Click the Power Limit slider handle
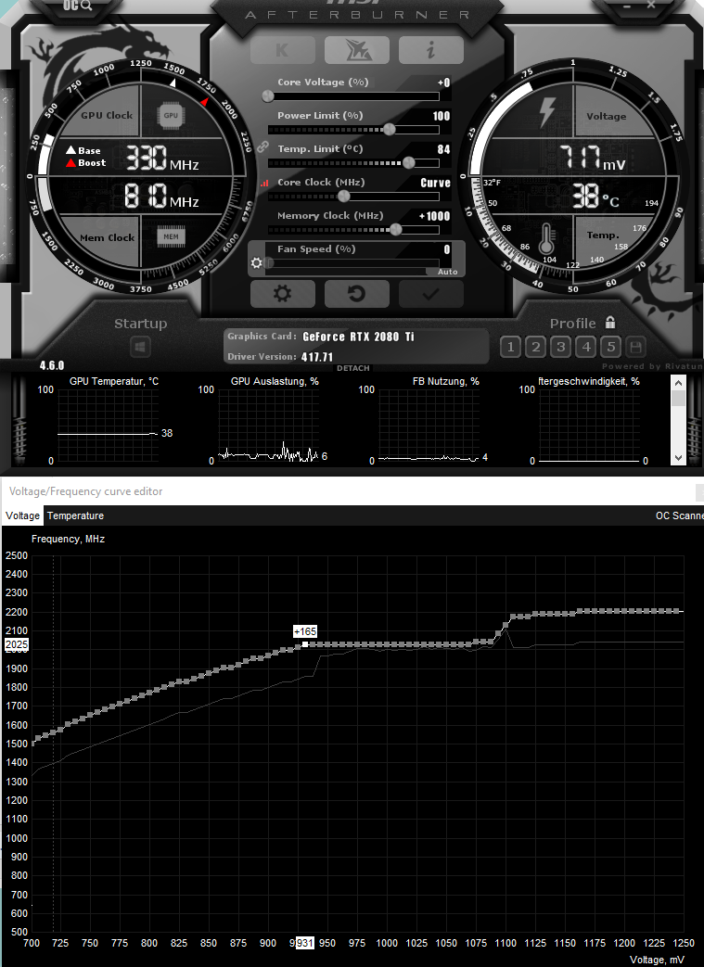Viewport: 704px width, 967px height. (x=390, y=130)
